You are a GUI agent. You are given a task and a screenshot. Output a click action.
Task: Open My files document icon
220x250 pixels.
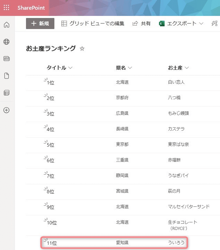(x=7, y=76)
